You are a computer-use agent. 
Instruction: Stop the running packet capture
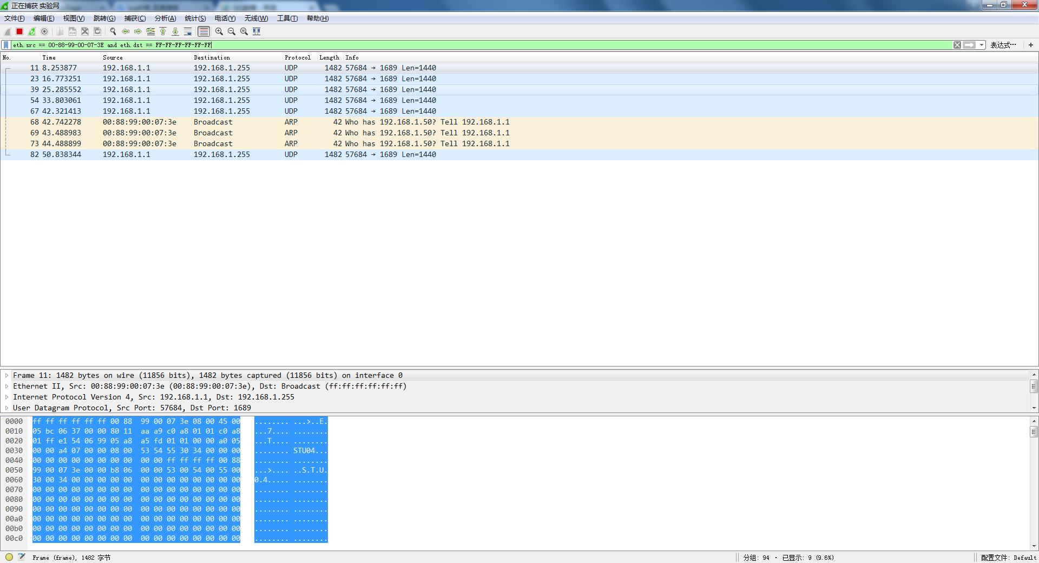pyautogui.click(x=19, y=31)
